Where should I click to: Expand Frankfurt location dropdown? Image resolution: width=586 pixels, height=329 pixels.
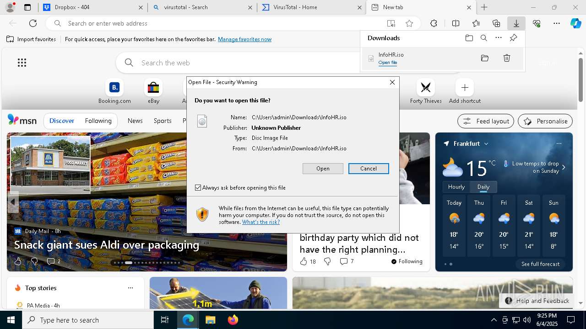pyautogui.click(x=486, y=143)
